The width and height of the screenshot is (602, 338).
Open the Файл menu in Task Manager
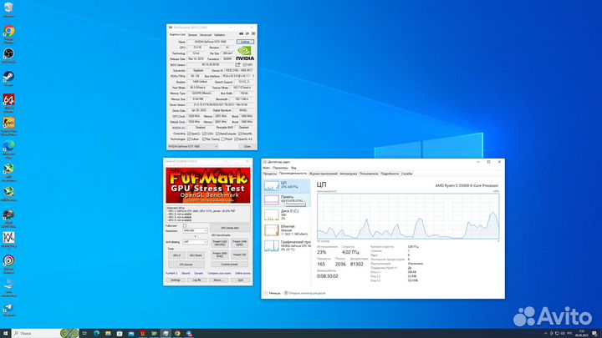click(x=266, y=168)
